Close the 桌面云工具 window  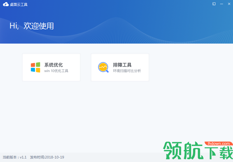click(x=229, y=4)
